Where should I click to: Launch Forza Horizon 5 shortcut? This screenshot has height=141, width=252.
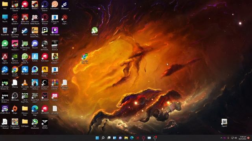(15, 45)
